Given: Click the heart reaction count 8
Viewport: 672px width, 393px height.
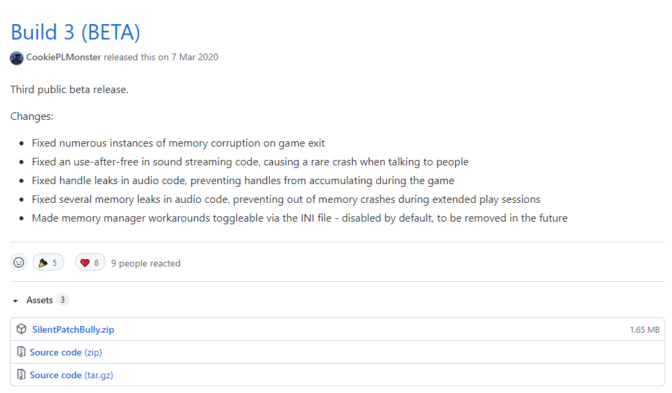Looking at the screenshot, I should (96, 263).
